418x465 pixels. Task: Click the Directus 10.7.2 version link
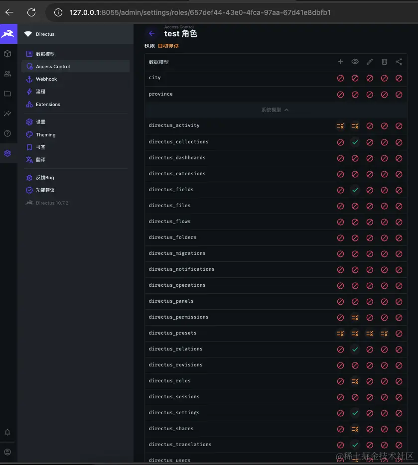[75, 203]
